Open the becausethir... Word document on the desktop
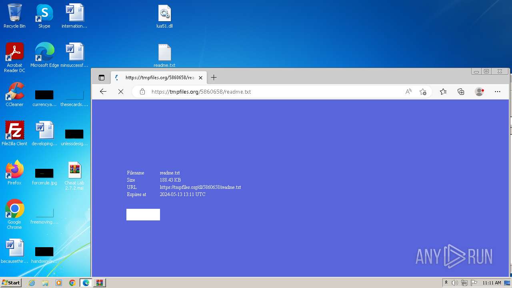 [x=14, y=251]
